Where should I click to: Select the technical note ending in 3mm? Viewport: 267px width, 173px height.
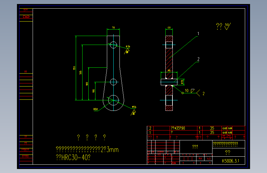87,150
